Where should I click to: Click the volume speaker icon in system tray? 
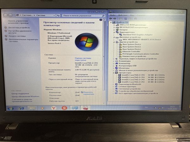[x=163, y=108]
